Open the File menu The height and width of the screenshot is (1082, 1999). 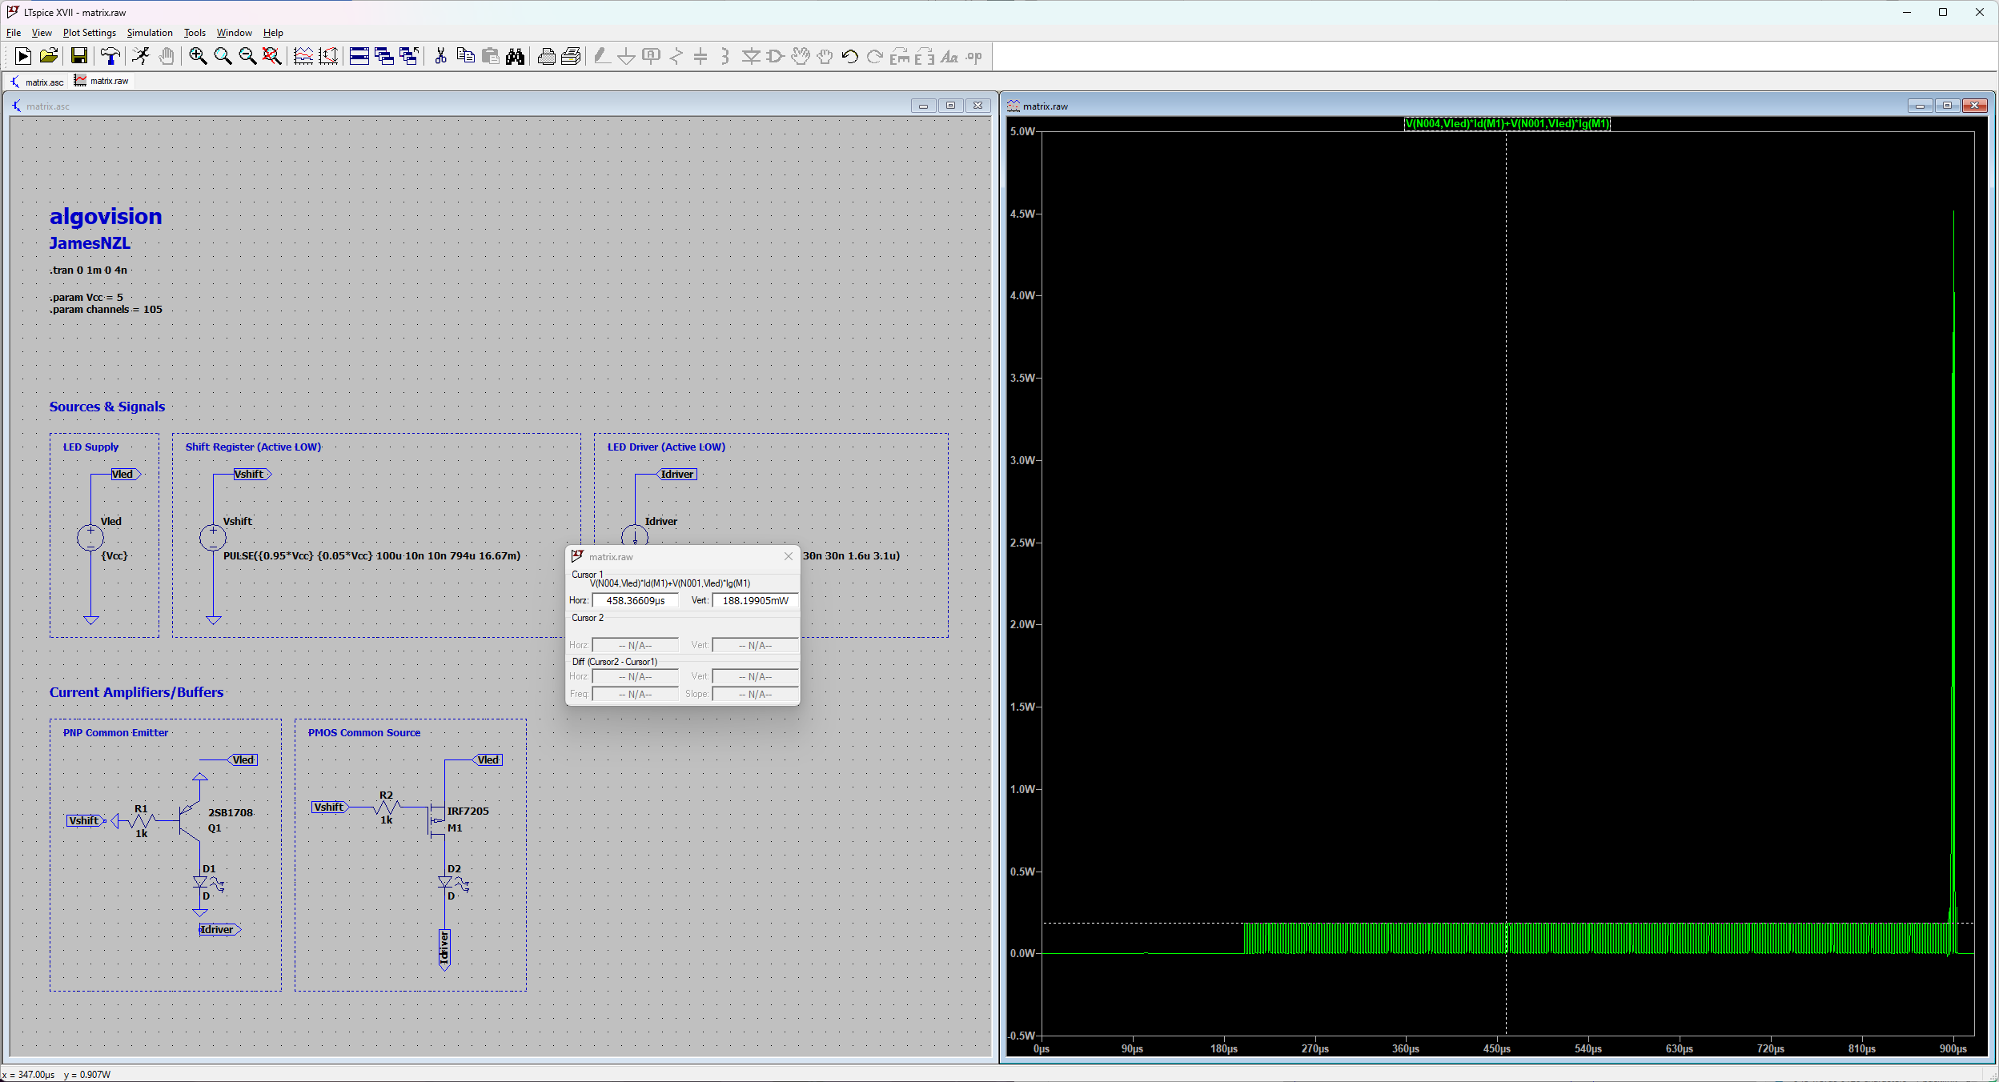coord(14,33)
